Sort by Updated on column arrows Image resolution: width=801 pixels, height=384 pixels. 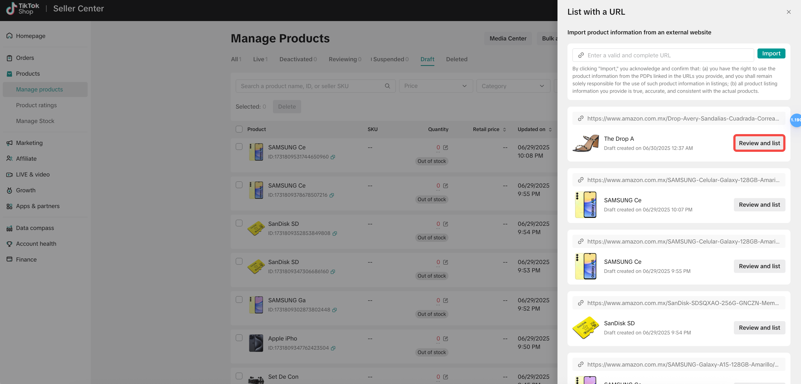point(550,130)
